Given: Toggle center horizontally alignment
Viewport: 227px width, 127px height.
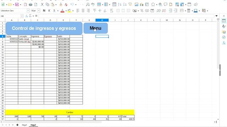Looking at the screenshot, I should (x=83, y=11).
